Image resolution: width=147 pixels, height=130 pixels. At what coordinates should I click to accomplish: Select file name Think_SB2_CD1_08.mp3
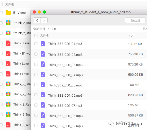(x=65, y=116)
